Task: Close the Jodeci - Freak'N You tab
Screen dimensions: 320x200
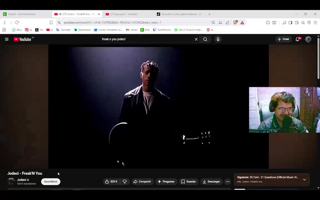Action: 99,14
